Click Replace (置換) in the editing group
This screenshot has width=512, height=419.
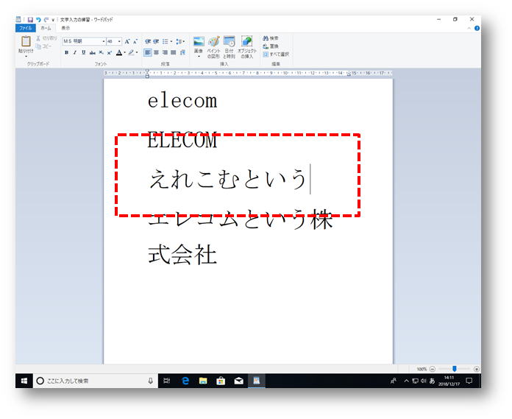[x=271, y=46]
